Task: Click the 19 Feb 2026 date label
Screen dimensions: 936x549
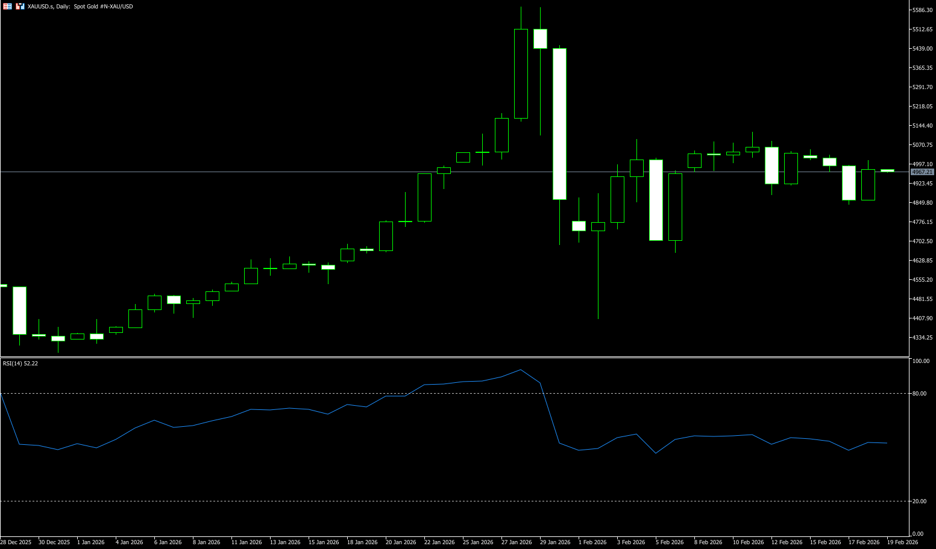Action: (902, 542)
